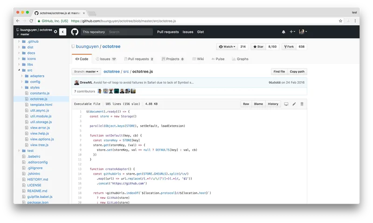Open .gitignore in the file tree
Viewport: 373px width, 223px height.
pyautogui.click(x=35, y=168)
